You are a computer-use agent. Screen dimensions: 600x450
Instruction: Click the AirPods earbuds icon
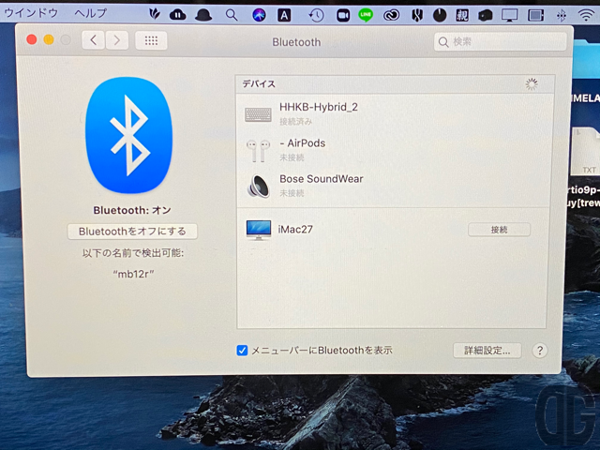(258, 150)
